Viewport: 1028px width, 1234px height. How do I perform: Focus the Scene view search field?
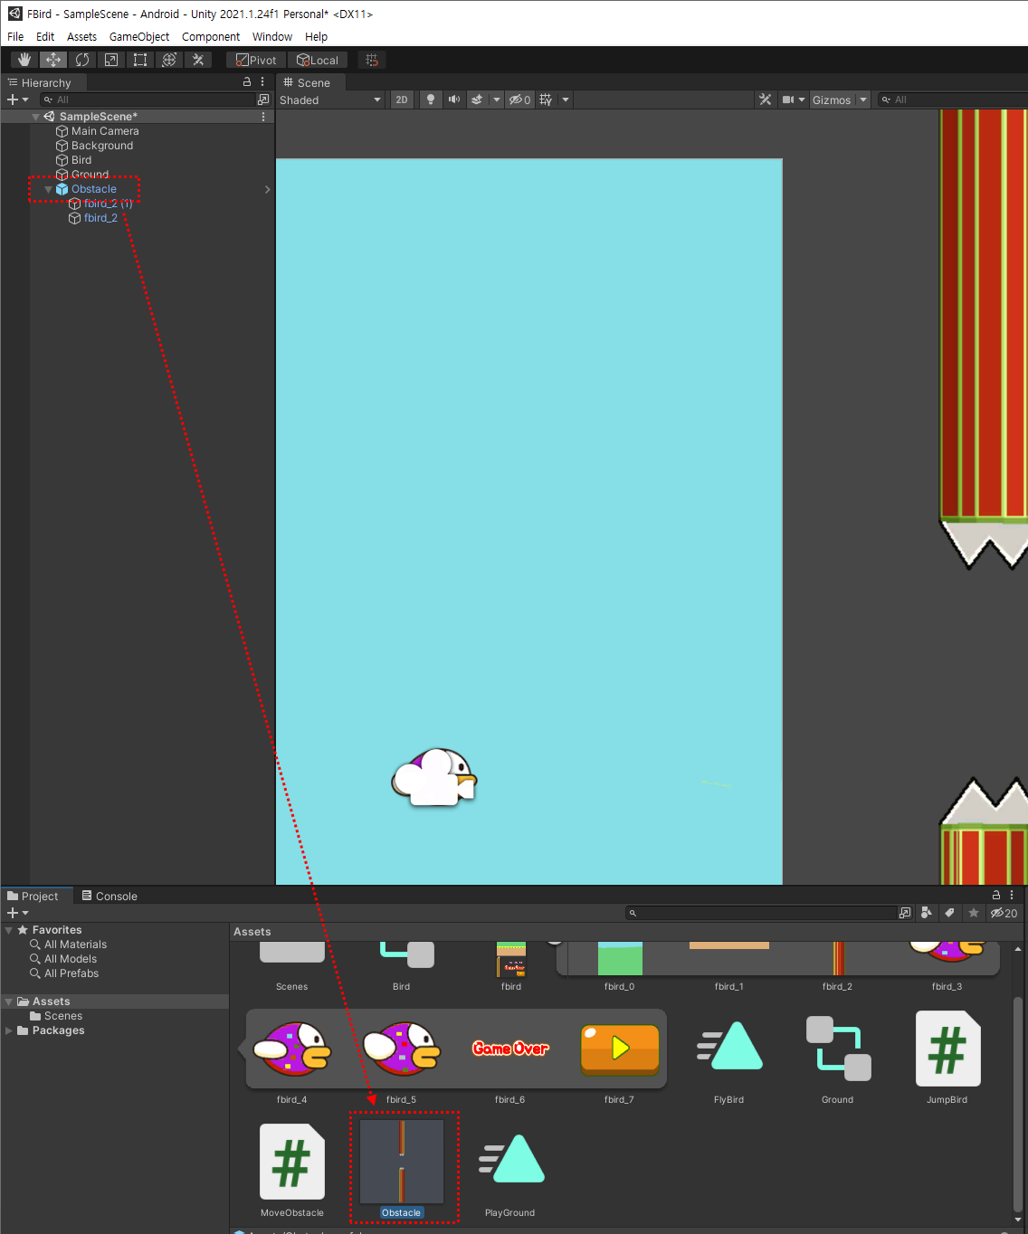953,100
